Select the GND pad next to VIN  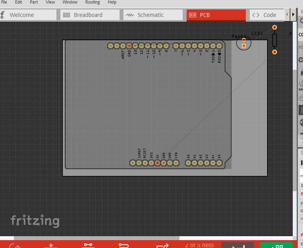(170, 163)
